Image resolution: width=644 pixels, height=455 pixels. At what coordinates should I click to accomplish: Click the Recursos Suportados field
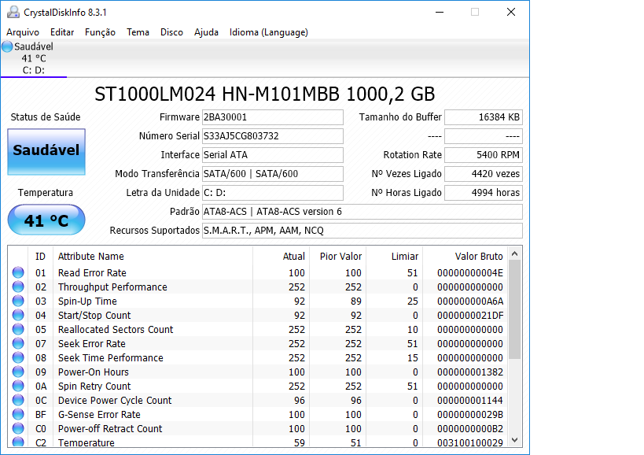362,231
